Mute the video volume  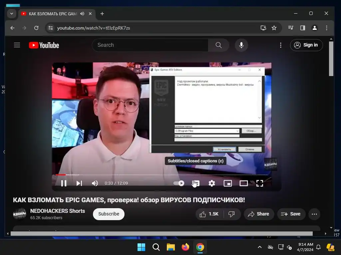[95, 183]
